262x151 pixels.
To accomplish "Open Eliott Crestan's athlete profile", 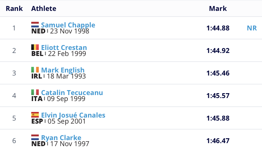I will click(x=64, y=47).
